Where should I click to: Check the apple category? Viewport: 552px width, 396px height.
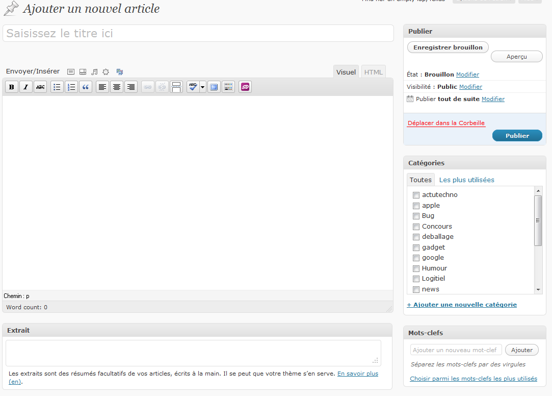[x=416, y=205]
